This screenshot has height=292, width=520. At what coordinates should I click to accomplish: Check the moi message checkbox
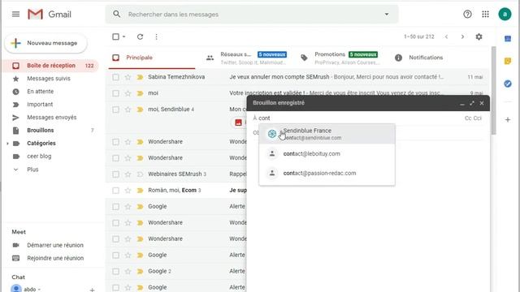(x=115, y=93)
